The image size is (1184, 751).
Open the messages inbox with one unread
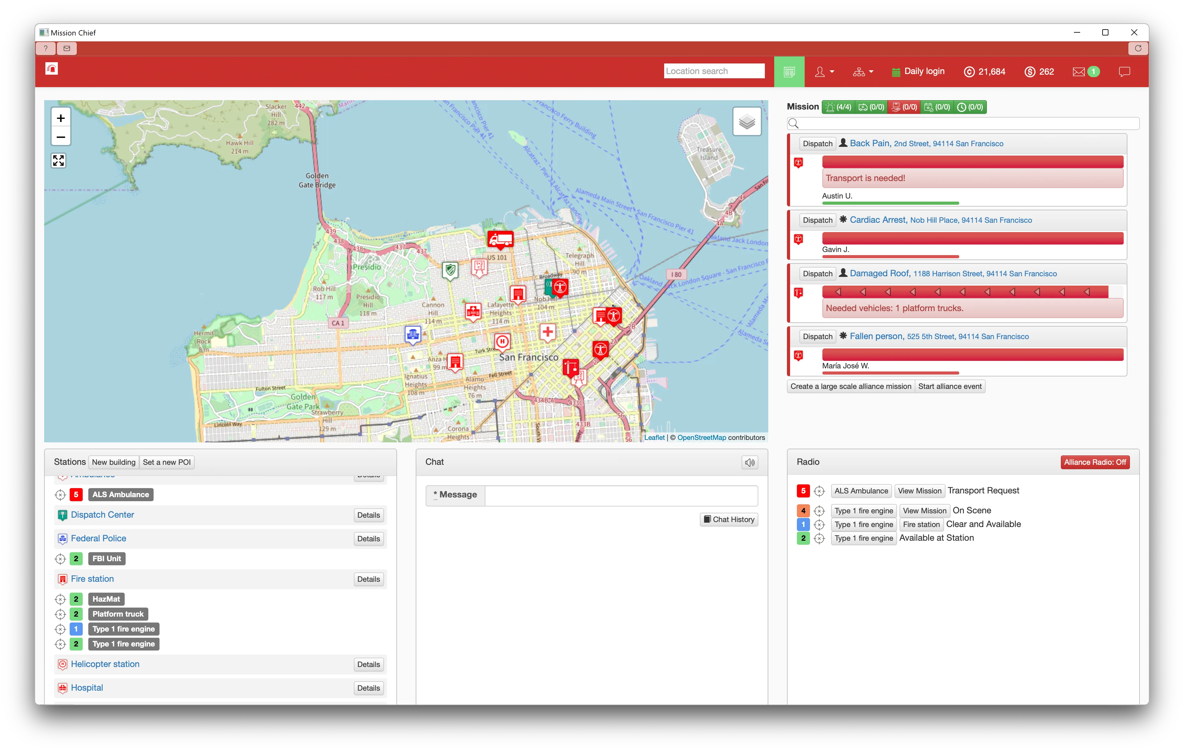1086,72
